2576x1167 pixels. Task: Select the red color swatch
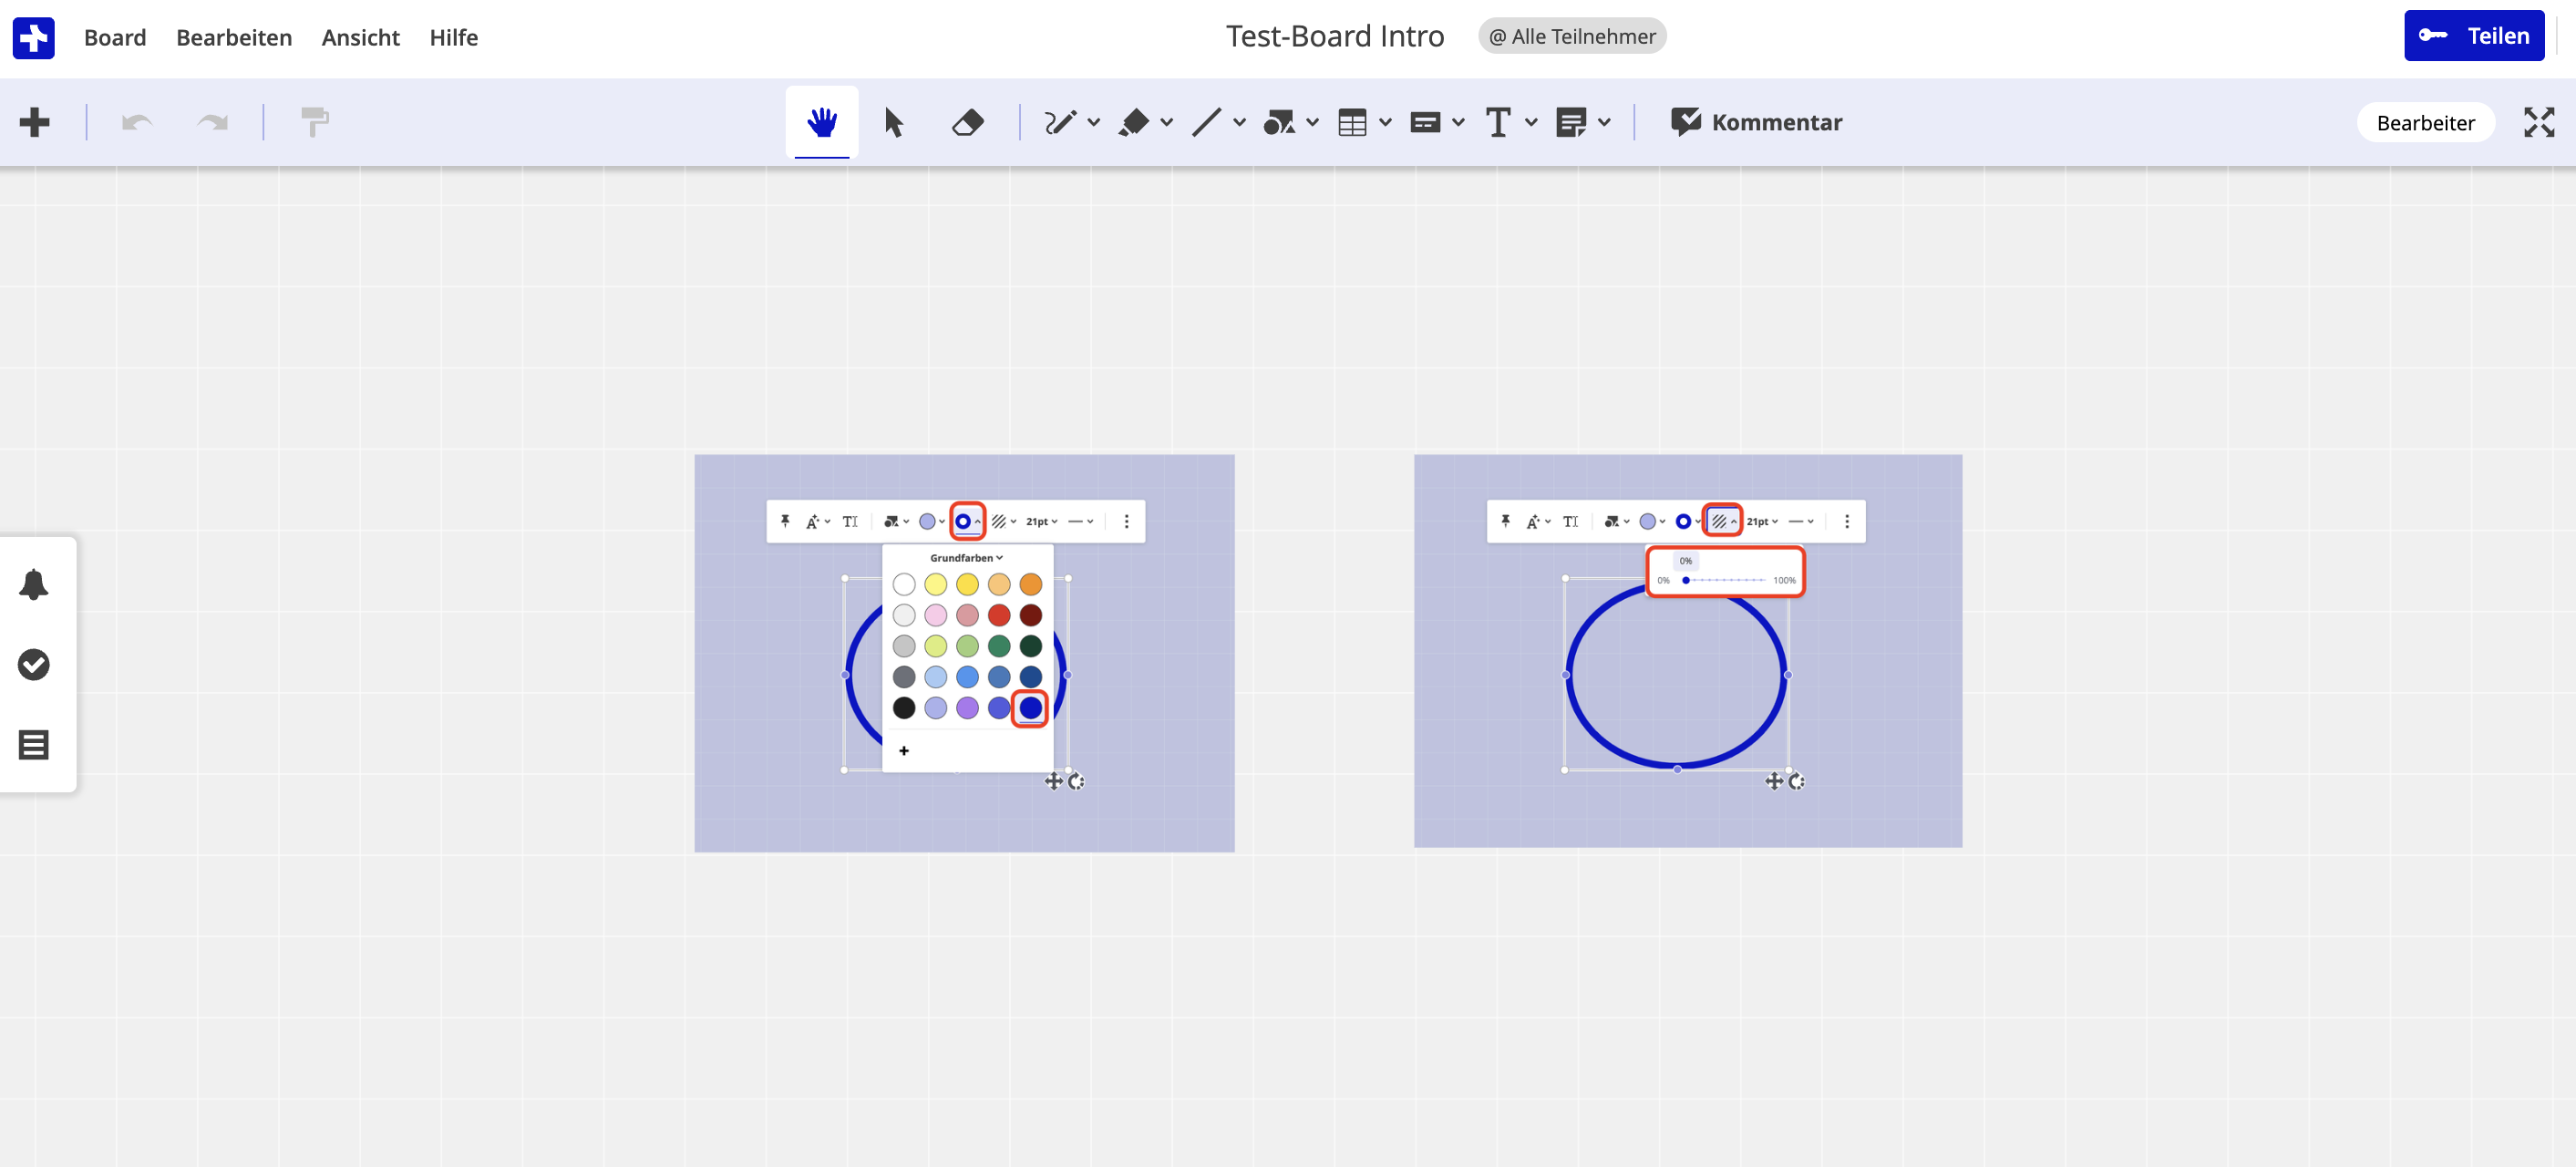click(x=998, y=615)
